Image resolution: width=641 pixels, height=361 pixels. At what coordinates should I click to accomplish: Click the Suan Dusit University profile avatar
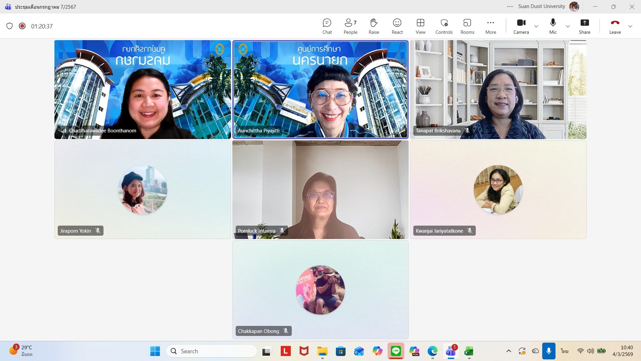[574, 6]
